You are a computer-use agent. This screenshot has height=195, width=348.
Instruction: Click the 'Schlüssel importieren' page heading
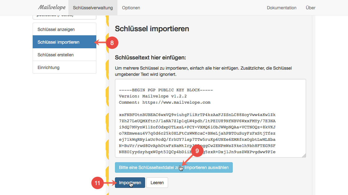pos(152,29)
